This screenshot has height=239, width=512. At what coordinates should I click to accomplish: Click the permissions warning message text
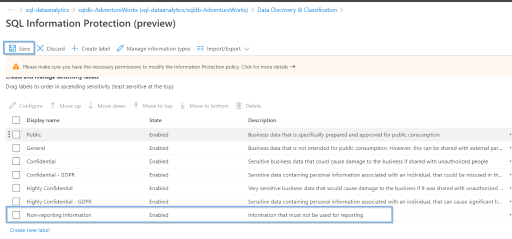coord(155,66)
